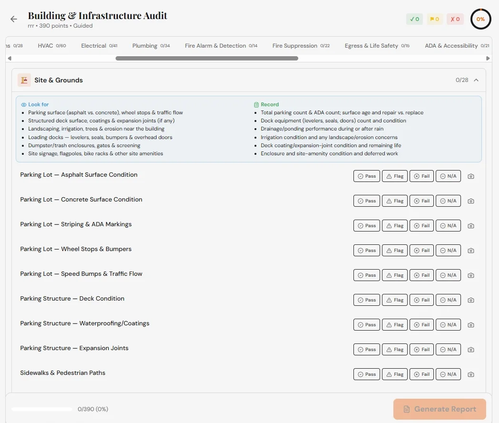The width and height of the screenshot is (499, 423).
Task: Open the Fire Suppression tab
Action: 301,46
